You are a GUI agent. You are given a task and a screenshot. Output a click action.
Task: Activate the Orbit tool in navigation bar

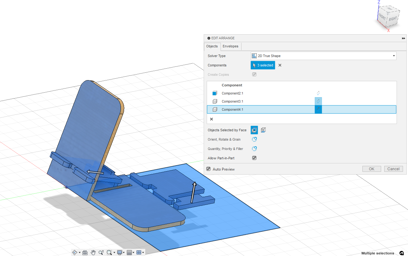click(75, 253)
